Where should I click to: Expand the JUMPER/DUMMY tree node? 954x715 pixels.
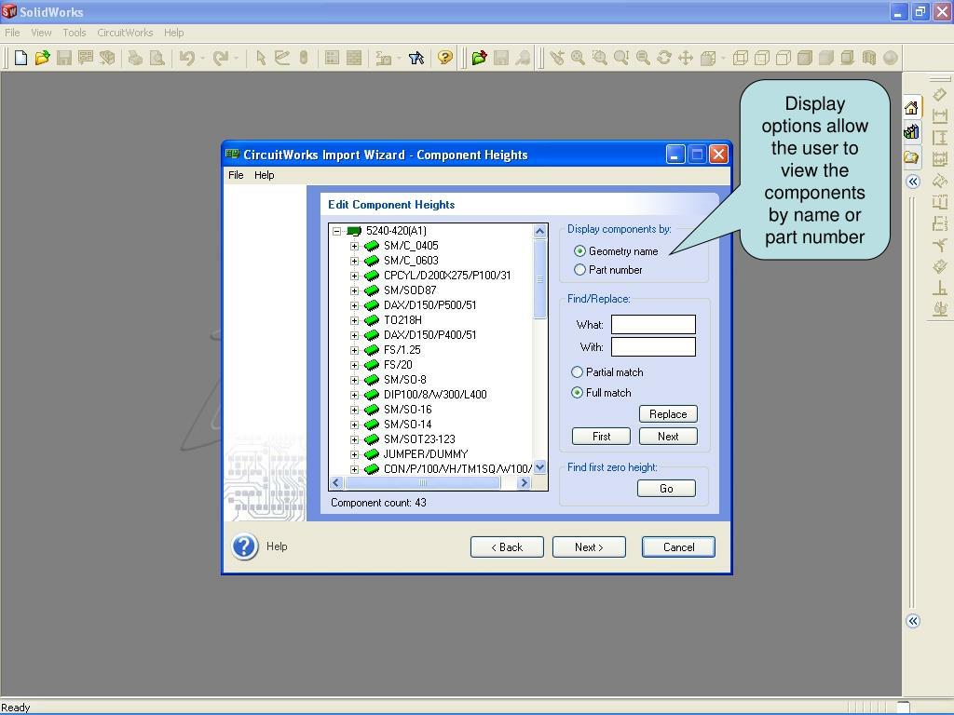tap(354, 454)
